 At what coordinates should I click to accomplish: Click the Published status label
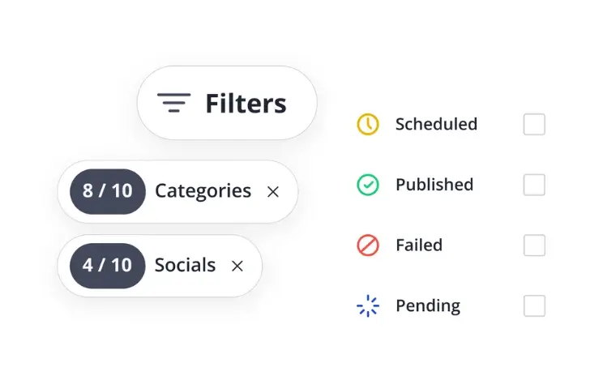[434, 185]
